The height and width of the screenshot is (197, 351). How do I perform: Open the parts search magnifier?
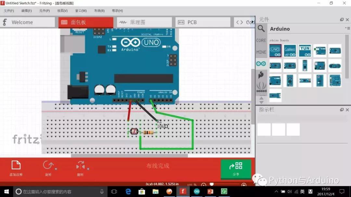click(261, 29)
